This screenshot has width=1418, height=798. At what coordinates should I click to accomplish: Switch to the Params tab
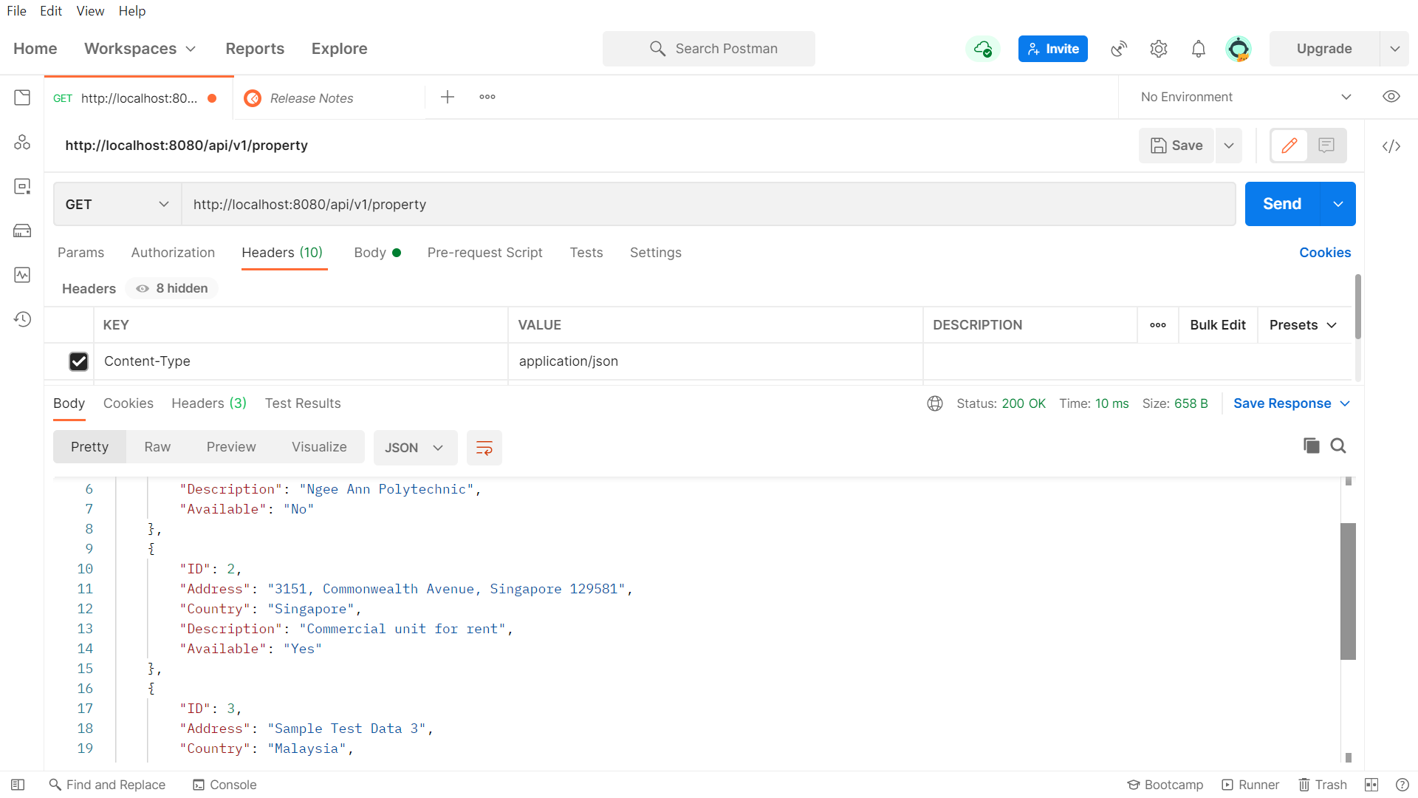(x=81, y=253)
